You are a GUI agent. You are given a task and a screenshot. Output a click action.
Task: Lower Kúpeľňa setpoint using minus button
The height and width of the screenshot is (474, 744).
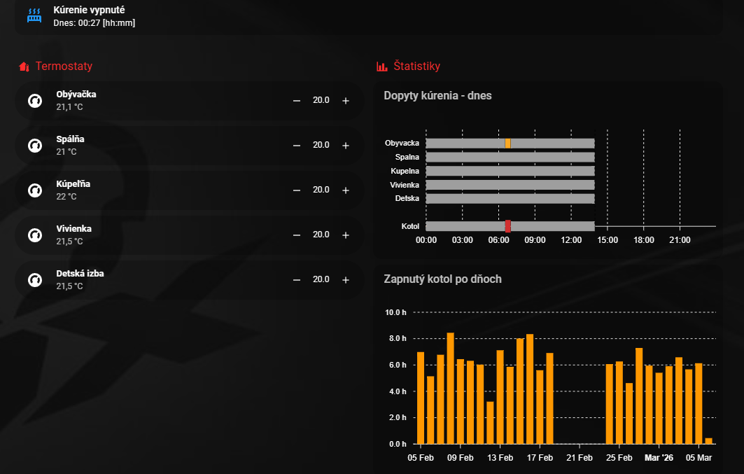click(x=297, y=190)
